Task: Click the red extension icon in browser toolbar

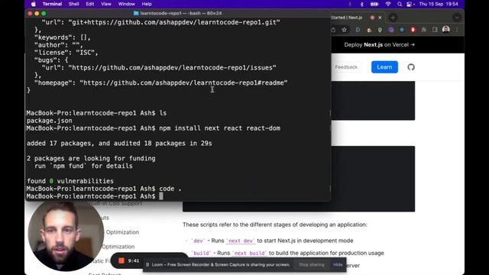Action: pos(413,30)
